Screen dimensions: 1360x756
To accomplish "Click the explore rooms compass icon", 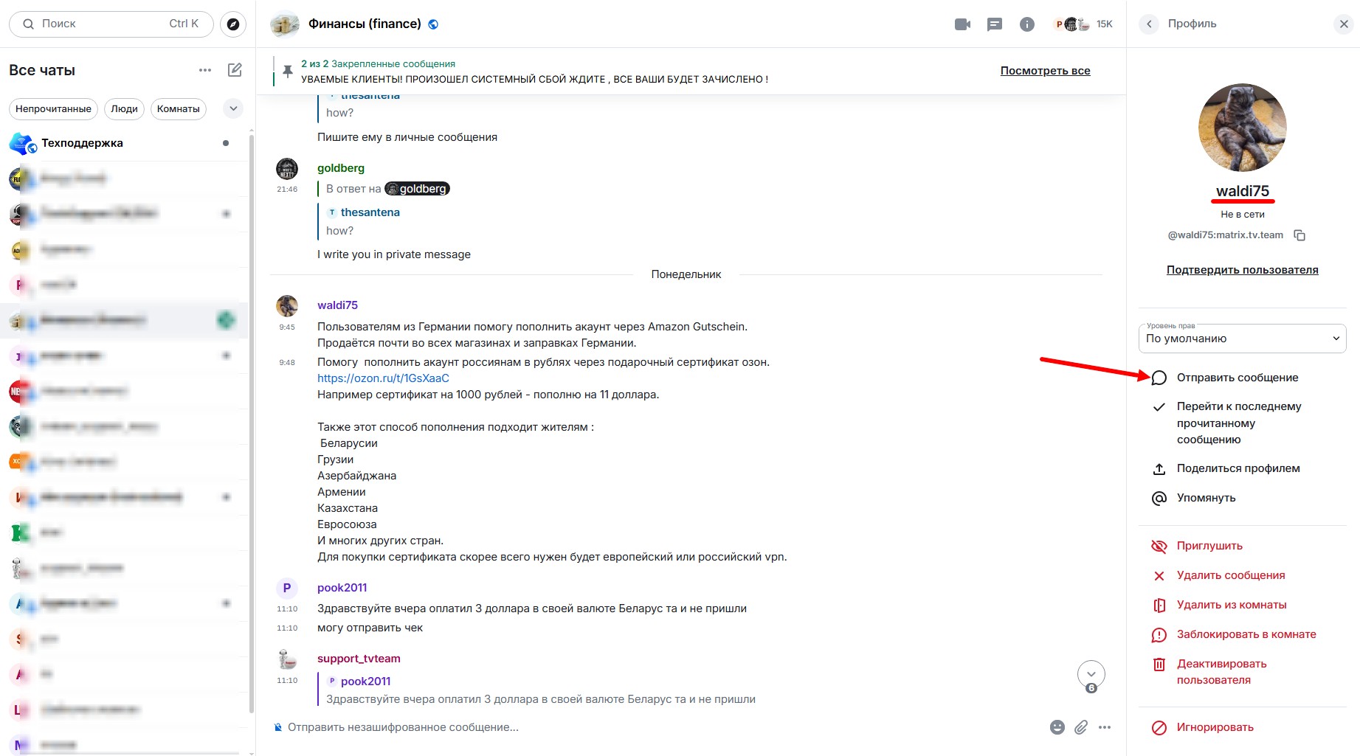I will pyautogui.click(x=233, y=24).
